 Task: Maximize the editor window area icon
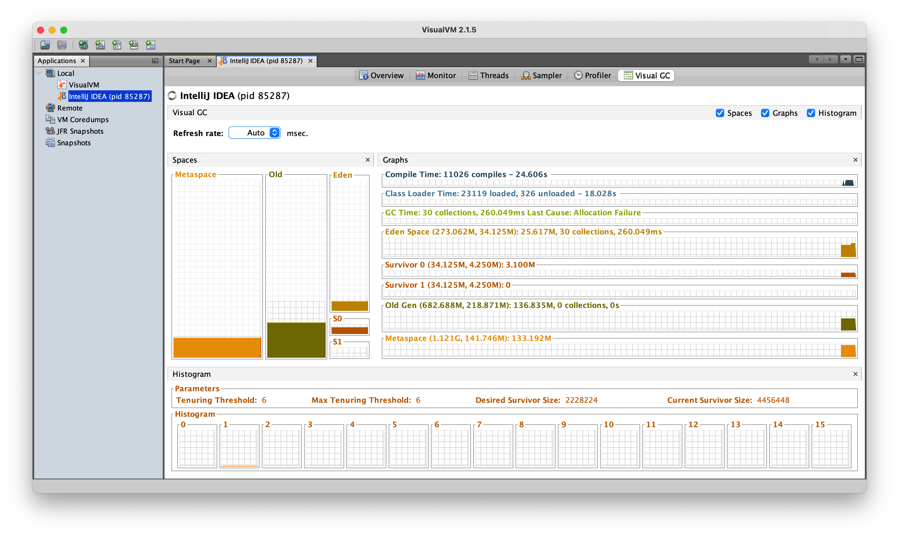pyautogui.click(x=859, y=59)
